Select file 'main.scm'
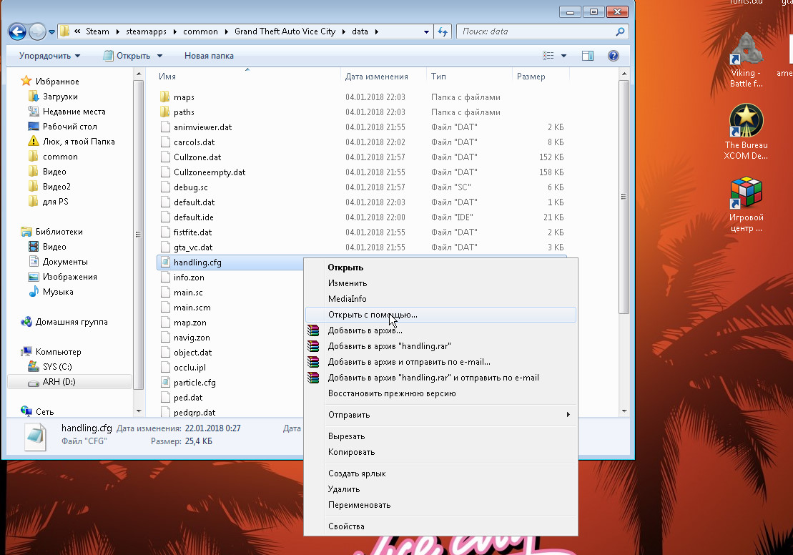 (x=192, y=307)
